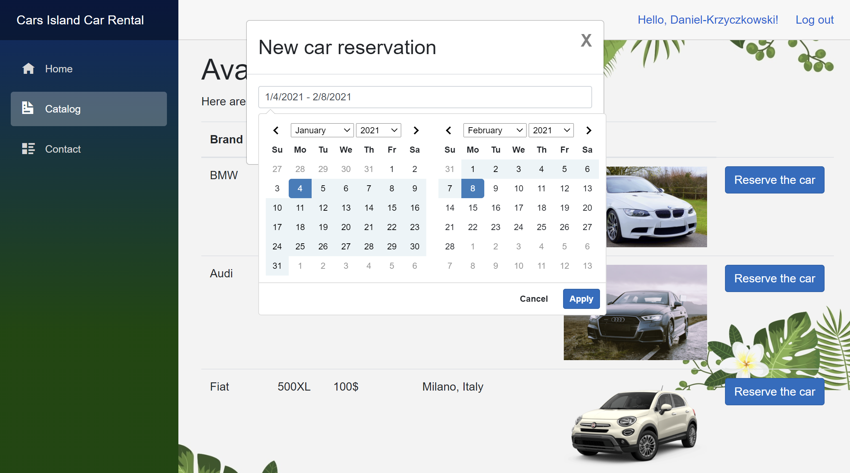Click next arrow beside January 2021 year
850x473 pixels.
[416, 130]
